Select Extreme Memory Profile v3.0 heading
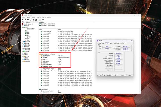 (47, 54)
